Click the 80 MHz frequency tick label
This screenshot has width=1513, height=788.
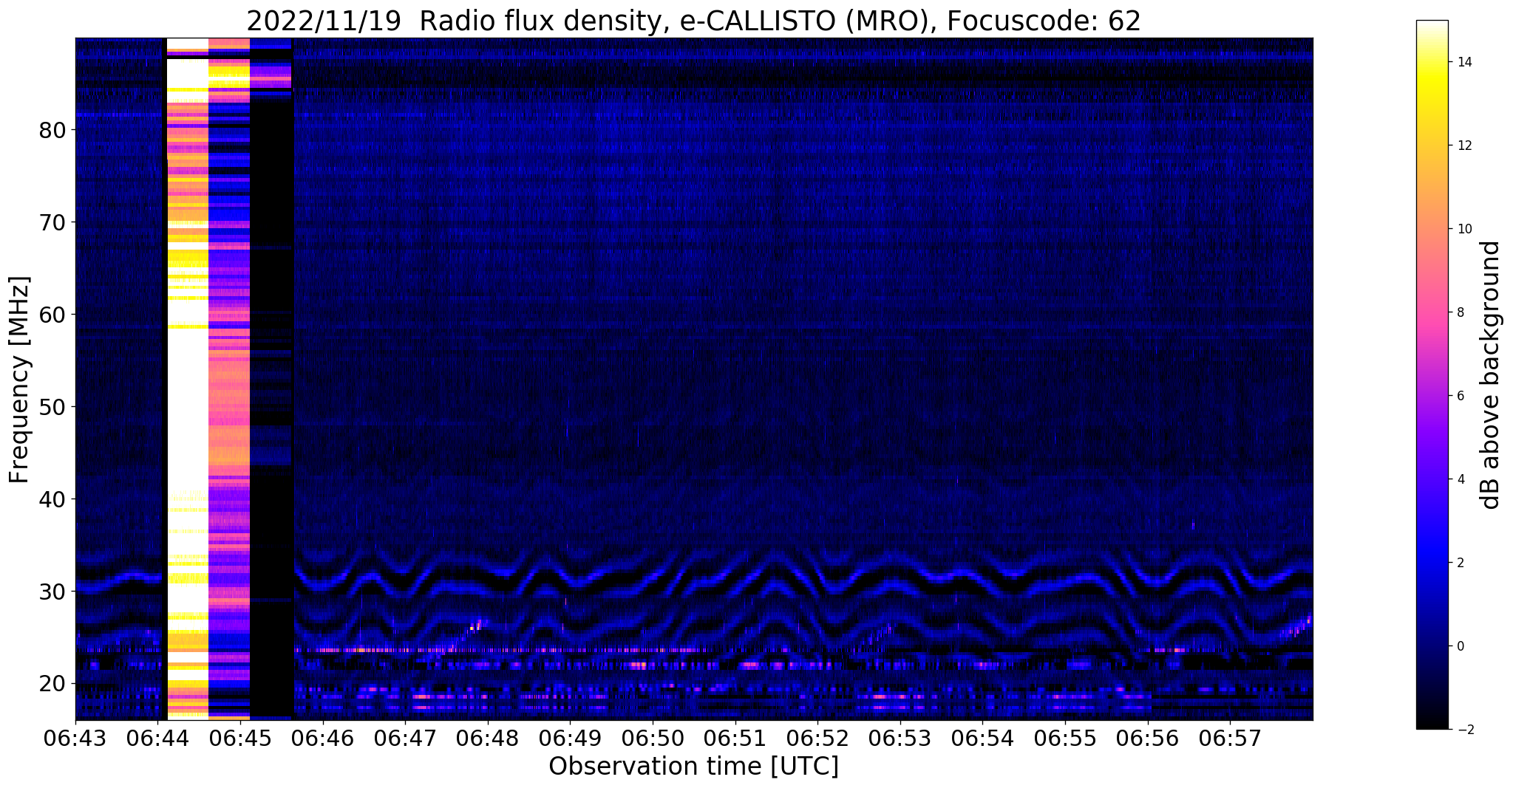click(x=52, y=130)
